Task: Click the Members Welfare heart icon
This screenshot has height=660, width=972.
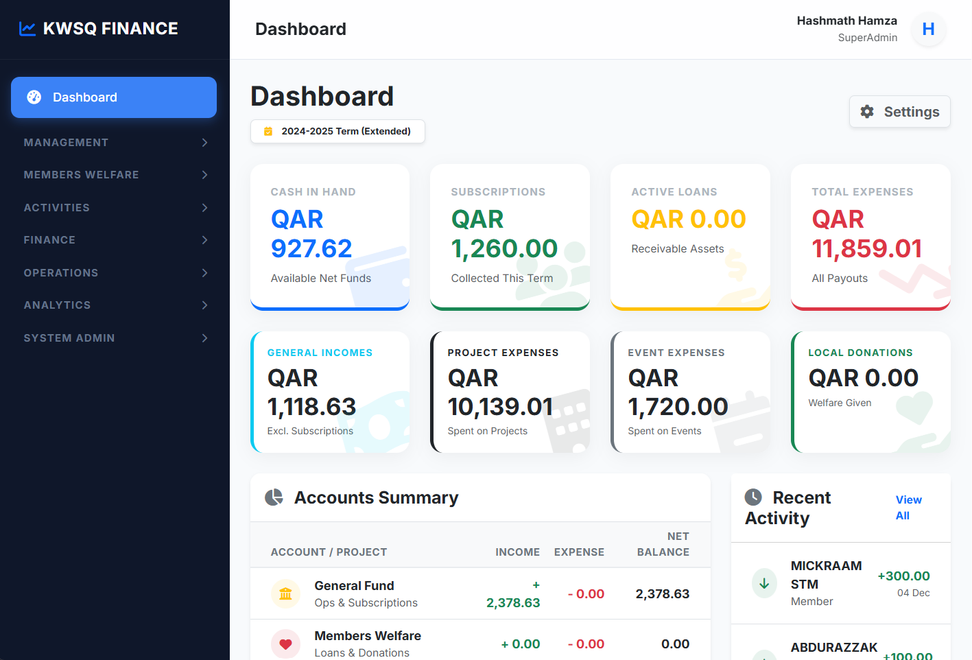Action: (x=285, y=644)
